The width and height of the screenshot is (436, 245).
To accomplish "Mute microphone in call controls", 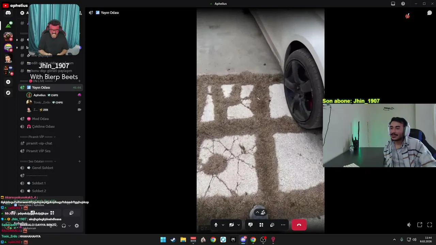I will pyautogui.click(x=216, y=225).
